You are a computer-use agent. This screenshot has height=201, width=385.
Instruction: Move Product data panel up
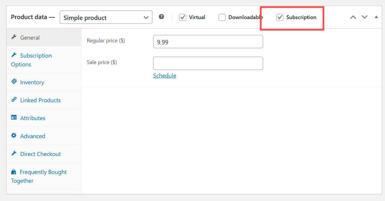(x=353, y=17)
